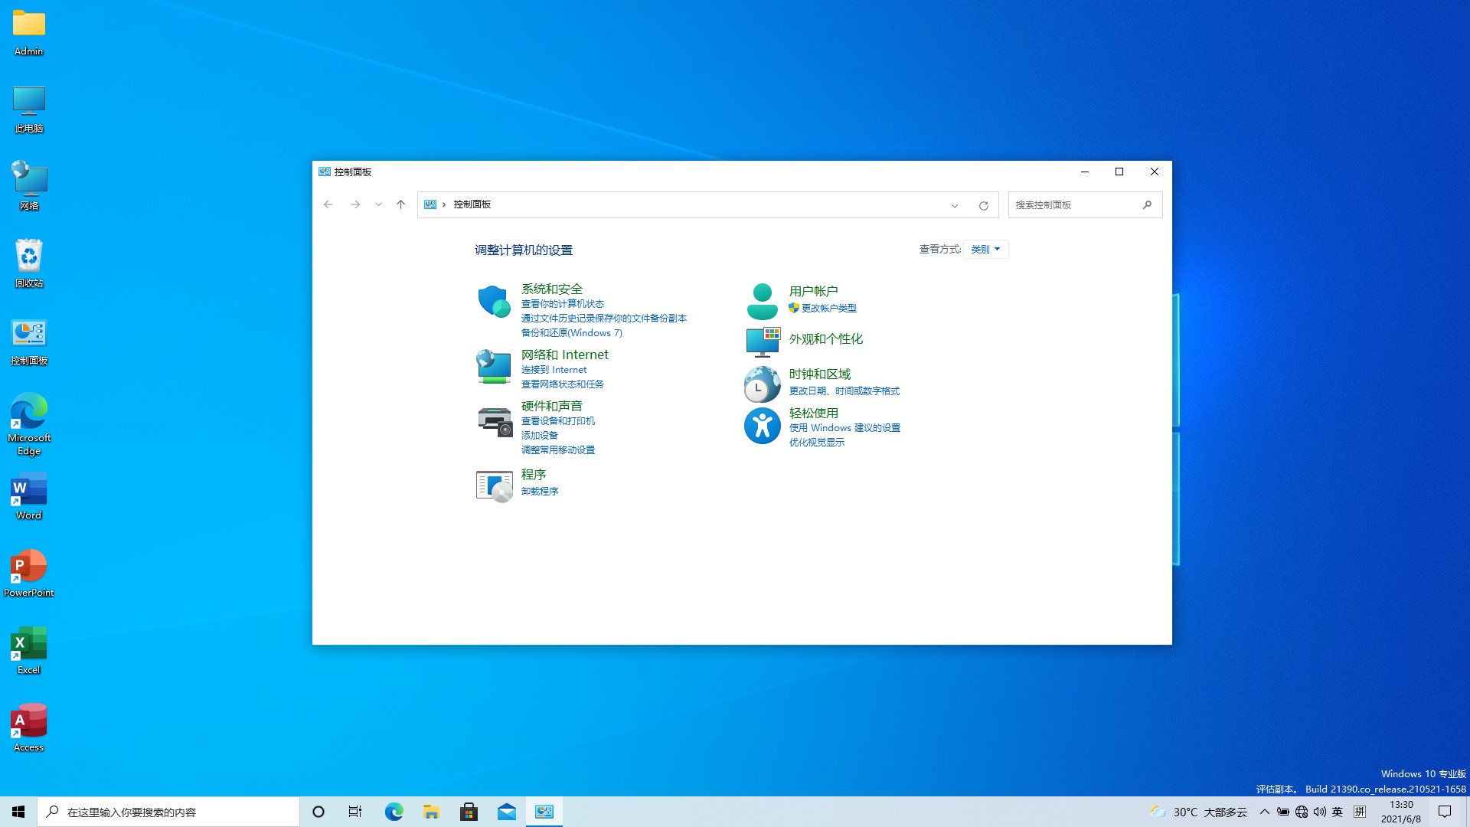The image size is (1470, 827).
Task: Click the Hardware and Sound printer icon
Action: click(494, 420)
